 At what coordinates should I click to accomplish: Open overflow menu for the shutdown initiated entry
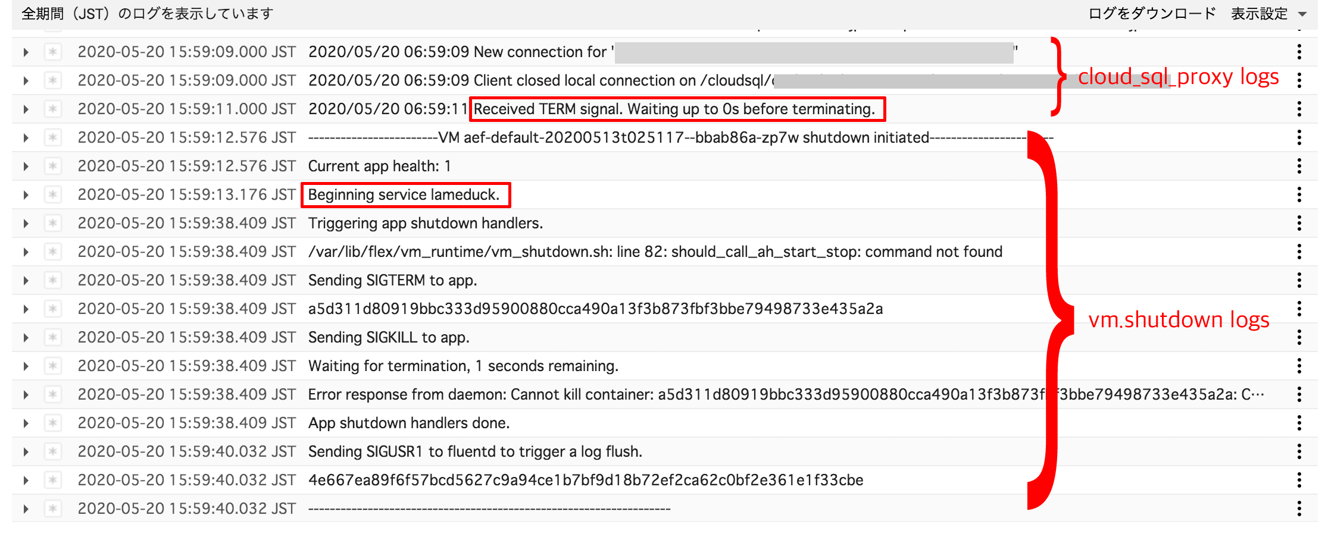coord(1299,137)
